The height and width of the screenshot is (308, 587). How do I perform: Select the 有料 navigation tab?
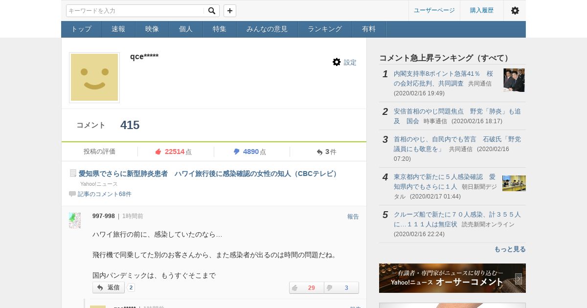[369, 29]
